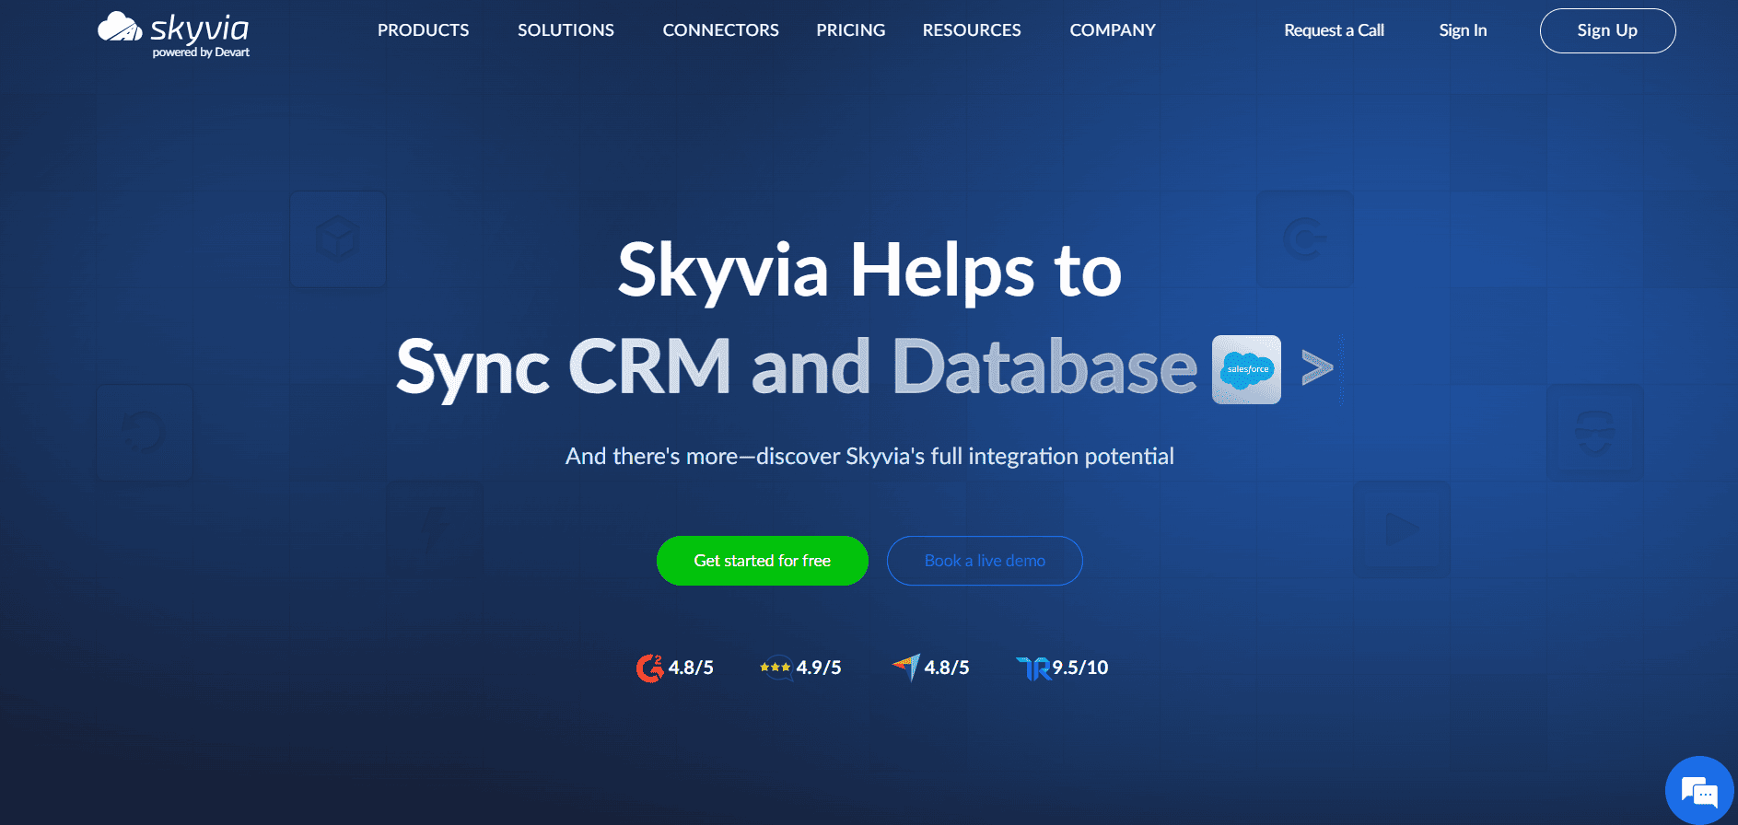Click the chevron arrow beside the Salesforce tile
The width and height of the screenshot is (1738, 825).
point(1317,368)
